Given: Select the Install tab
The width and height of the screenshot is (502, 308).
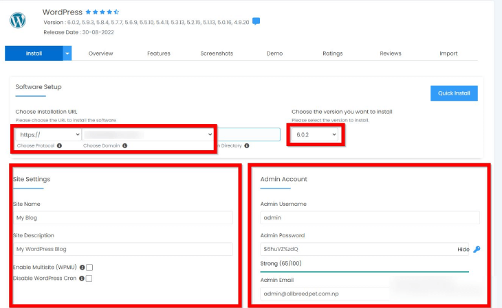Looking at the screenshot, I should coord(34,54).
